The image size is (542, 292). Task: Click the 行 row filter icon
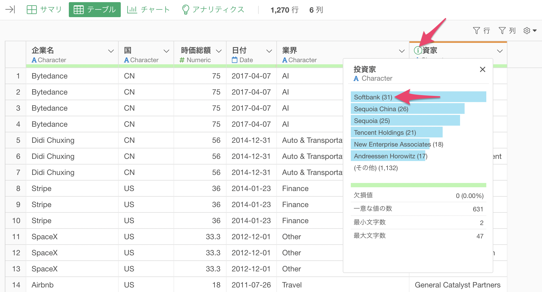point(481,31)
